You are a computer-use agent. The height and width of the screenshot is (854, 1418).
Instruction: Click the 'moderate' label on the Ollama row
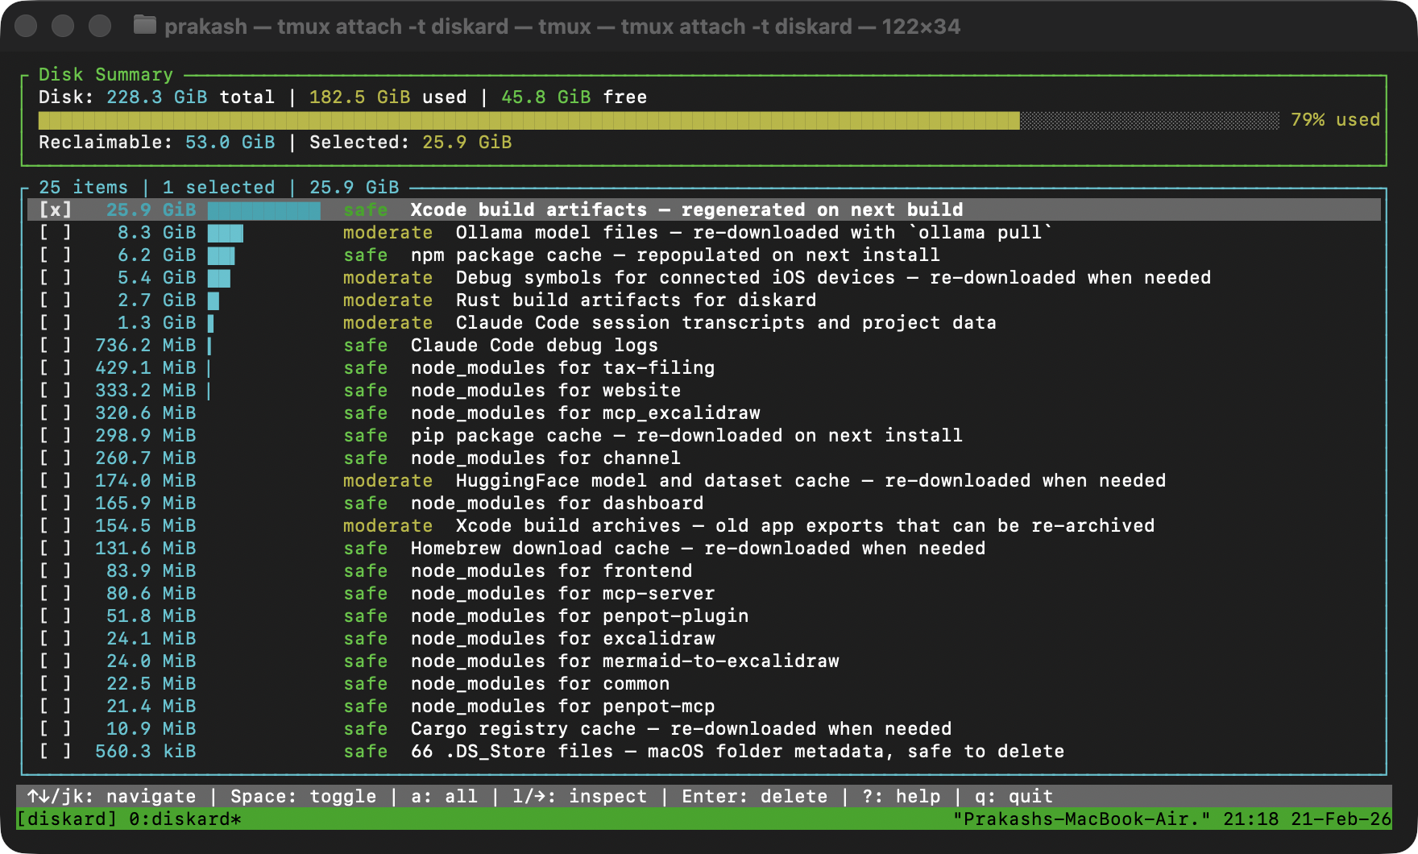click(388, 232)
